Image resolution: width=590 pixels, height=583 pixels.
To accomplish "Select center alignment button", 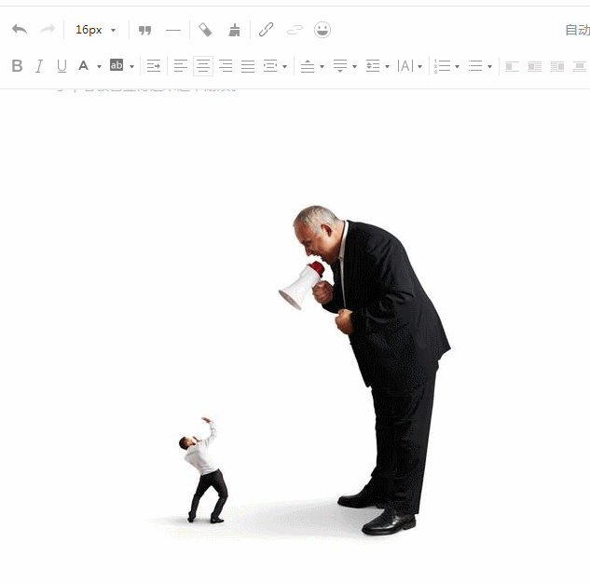I will (x=203, y=66).
